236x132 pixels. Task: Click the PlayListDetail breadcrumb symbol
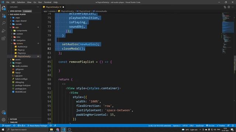click(x=83, y=11)
